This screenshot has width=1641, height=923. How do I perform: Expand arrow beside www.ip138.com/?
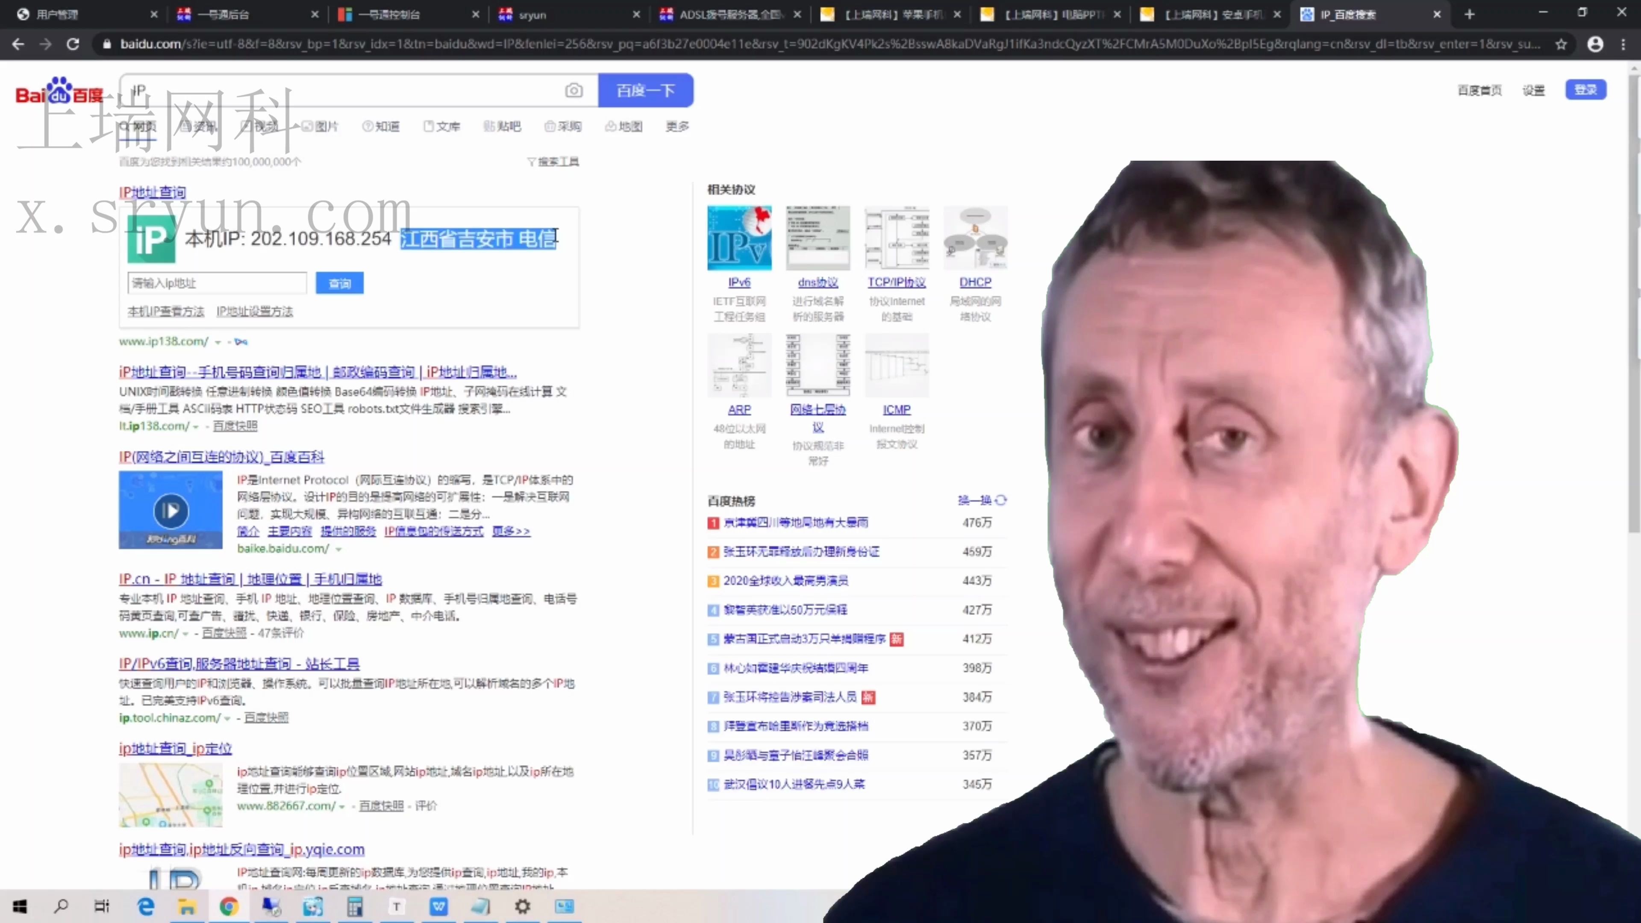point(218,342)
